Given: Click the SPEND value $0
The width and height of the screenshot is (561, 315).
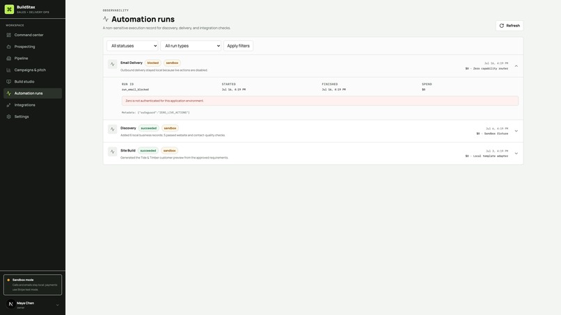Looking at the screenshot, I should point(424,90).
